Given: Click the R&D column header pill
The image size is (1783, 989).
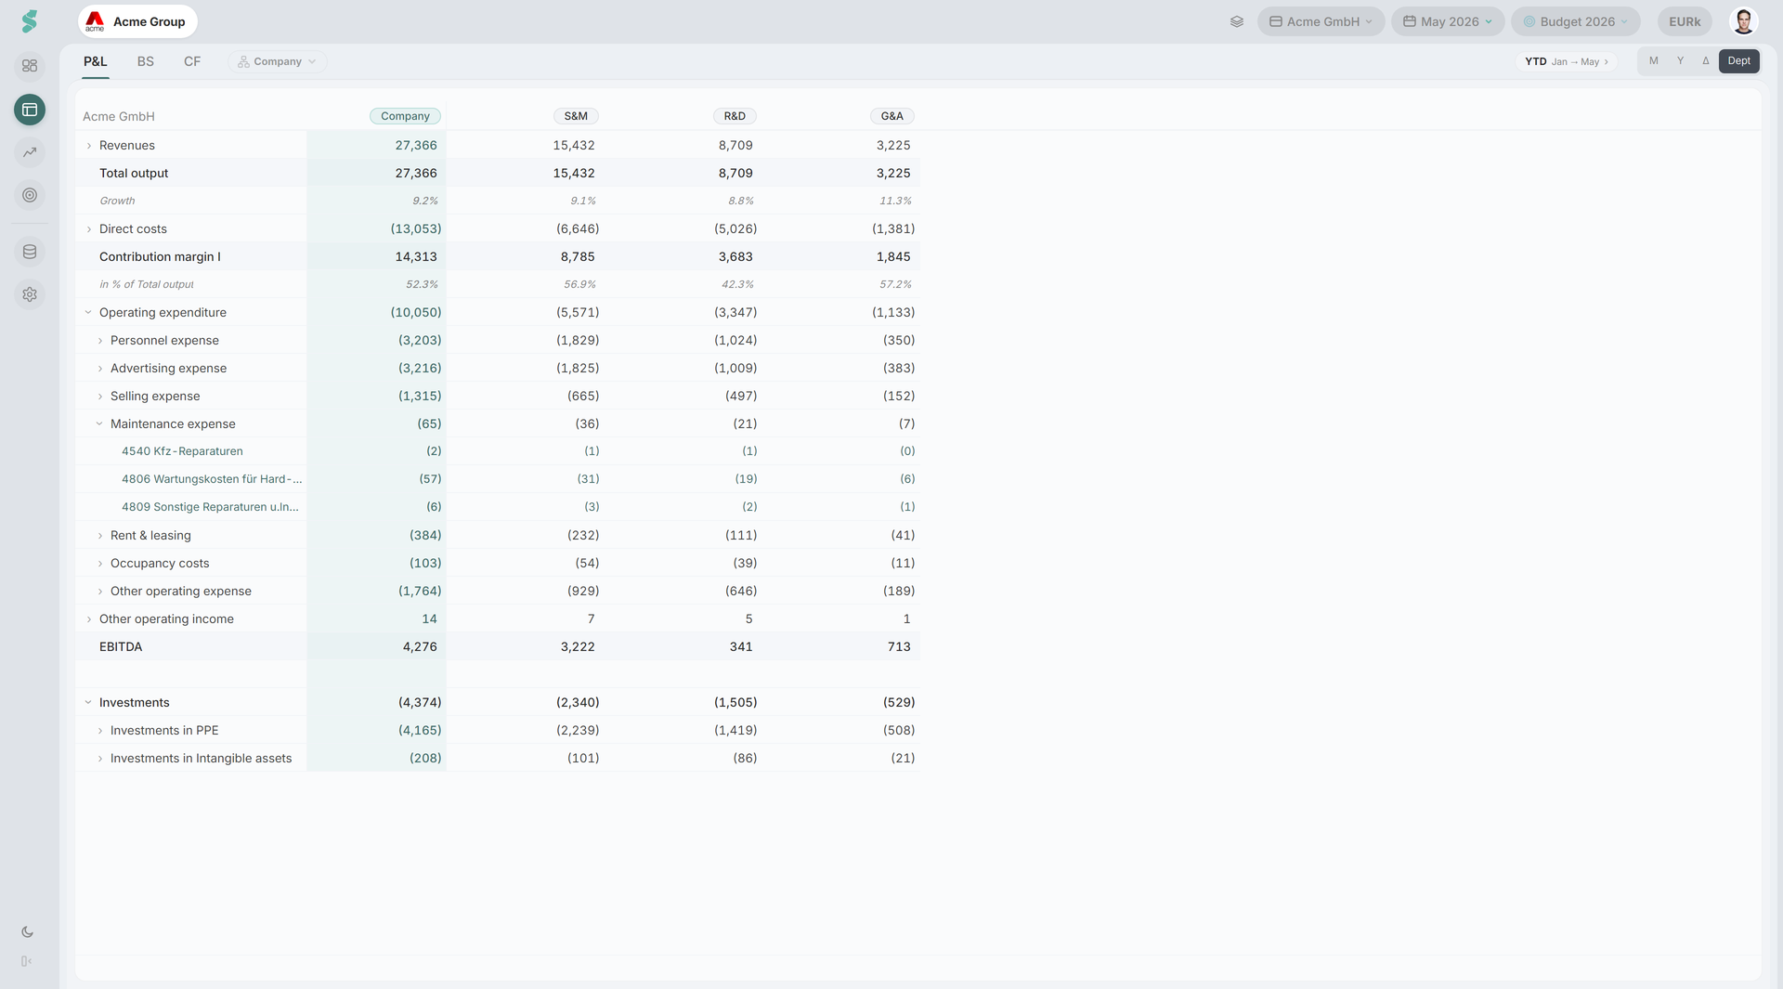Looking at the screenshot, I should tap(735, 116).
